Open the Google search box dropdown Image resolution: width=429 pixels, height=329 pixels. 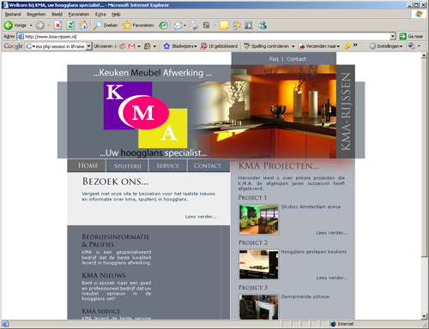point(88,46)
